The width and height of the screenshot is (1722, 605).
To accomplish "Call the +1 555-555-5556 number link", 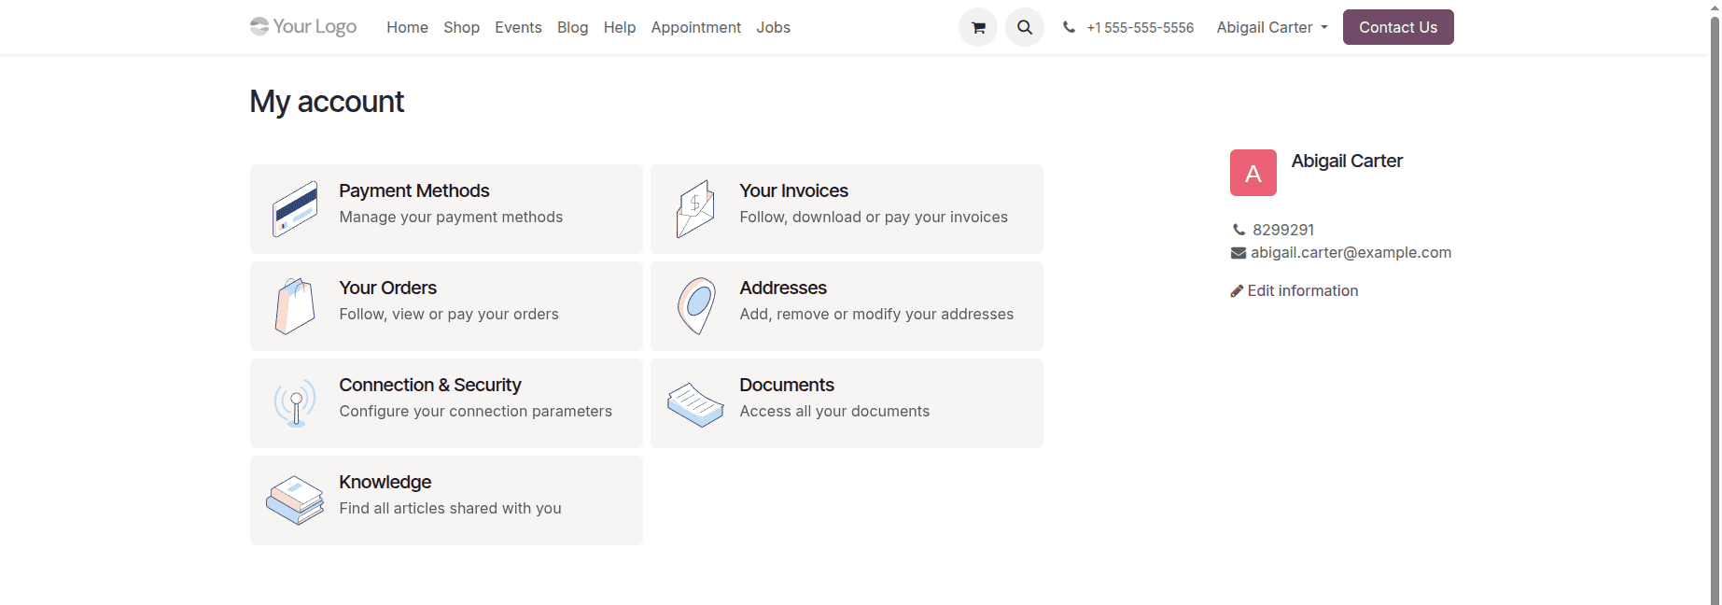I will point(1141,27).
